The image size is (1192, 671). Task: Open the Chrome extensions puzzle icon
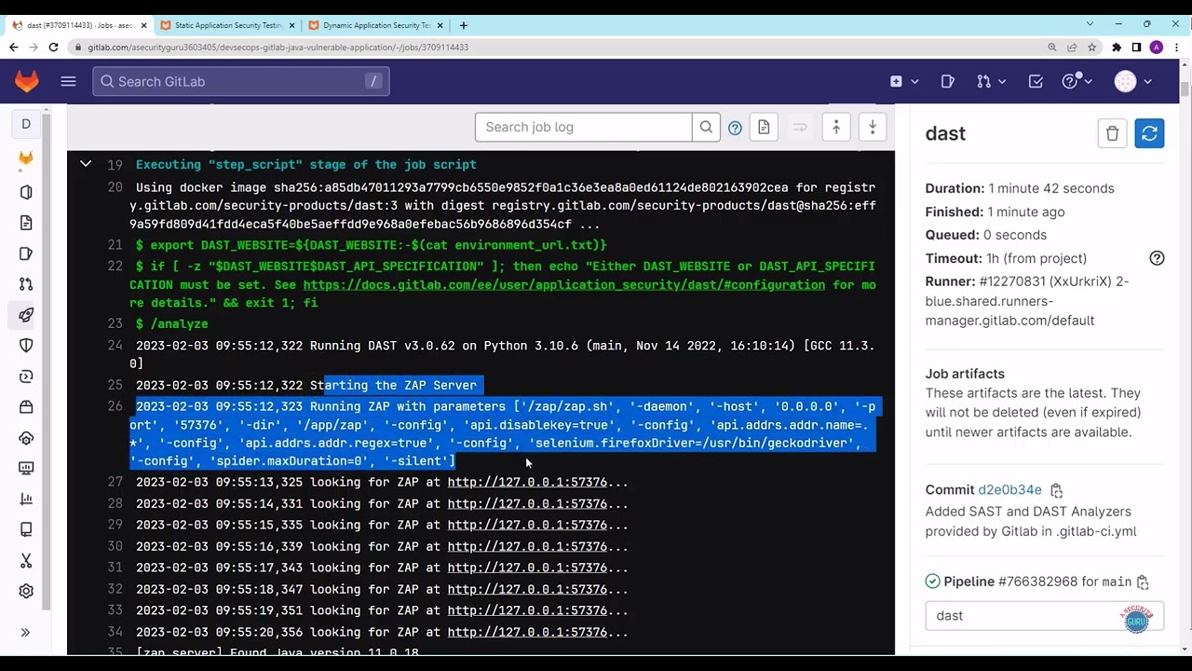coord(1117,48)
